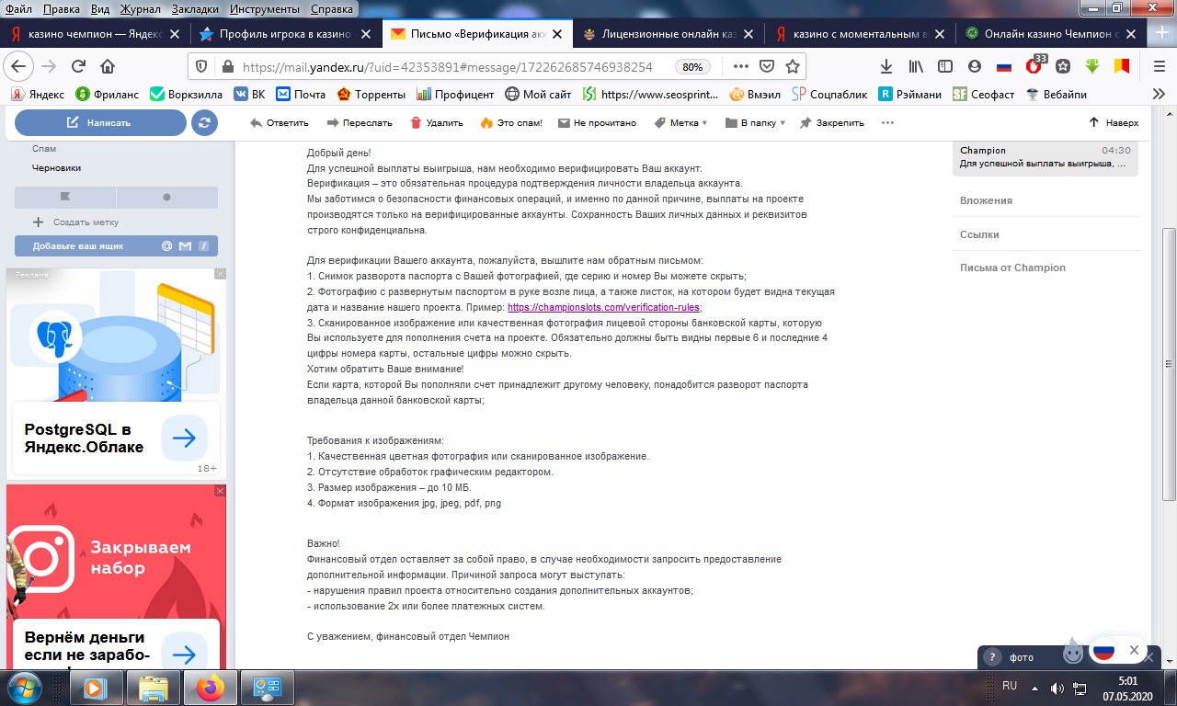Click the Russian flag extension icon

click(x=1004, y=66)
